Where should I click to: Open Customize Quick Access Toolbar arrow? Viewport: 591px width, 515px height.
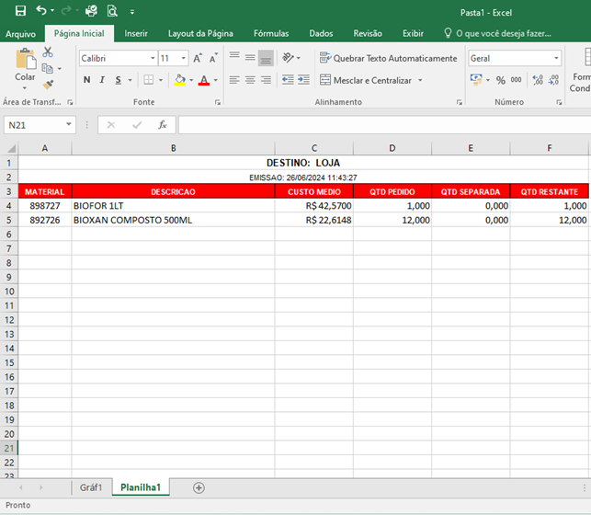pyautogui.click(x=132, y=12)
